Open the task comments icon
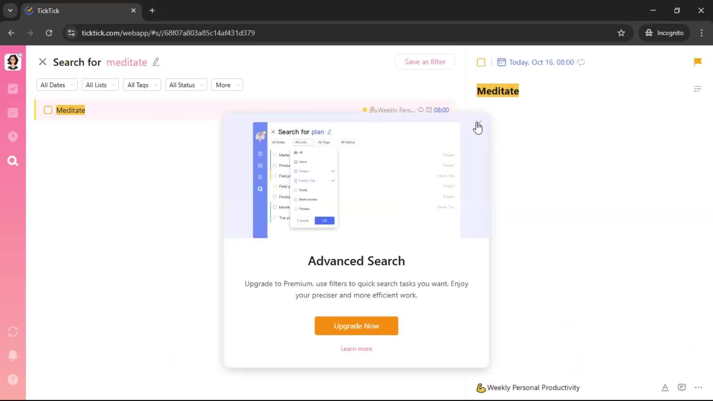This screenshot has height=401, width=713. (x=681, y=387)
